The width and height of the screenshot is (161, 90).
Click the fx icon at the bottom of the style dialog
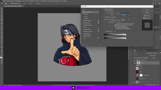(83, 44)
